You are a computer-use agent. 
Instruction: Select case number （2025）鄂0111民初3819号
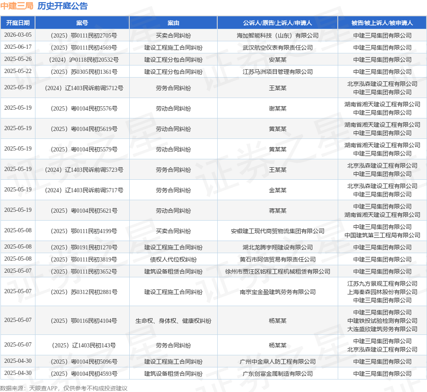click(x=82, y=259)
